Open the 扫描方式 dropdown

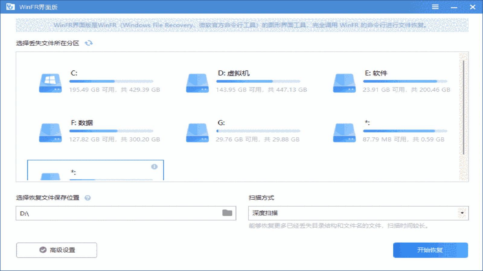356,213
